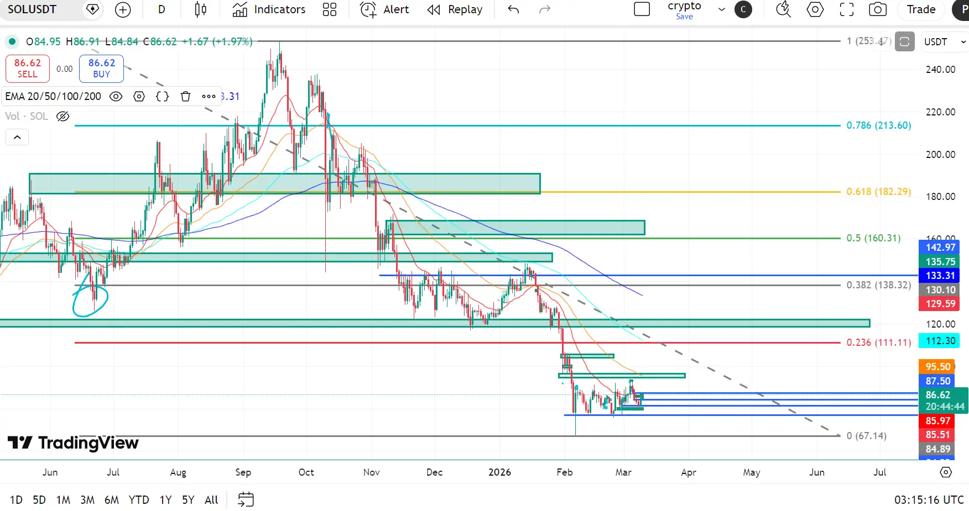Click the 0.382 (138.32) Fibonacci label
This screenshot has height=511, width=969.
tap(878, 285)
